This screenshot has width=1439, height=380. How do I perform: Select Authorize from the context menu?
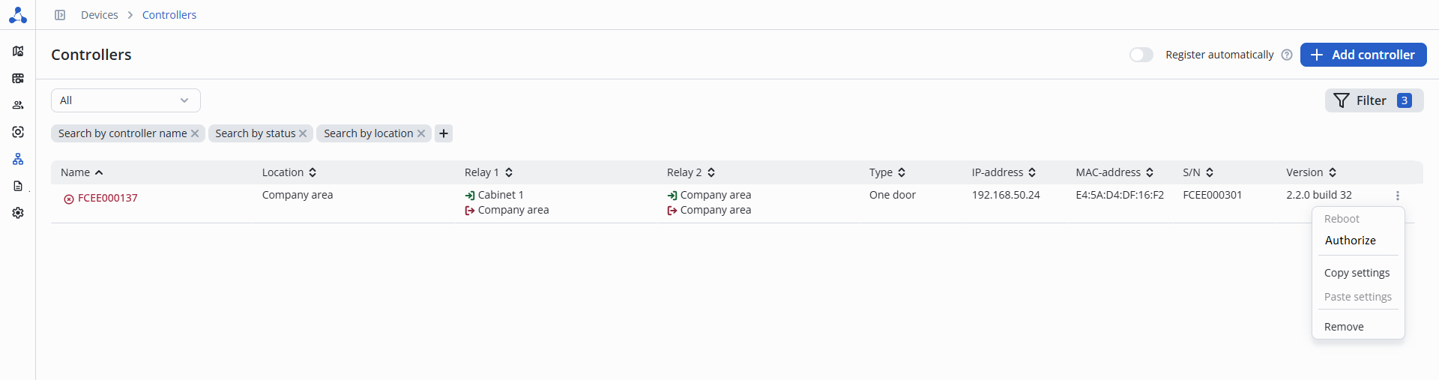point(1350,241)
